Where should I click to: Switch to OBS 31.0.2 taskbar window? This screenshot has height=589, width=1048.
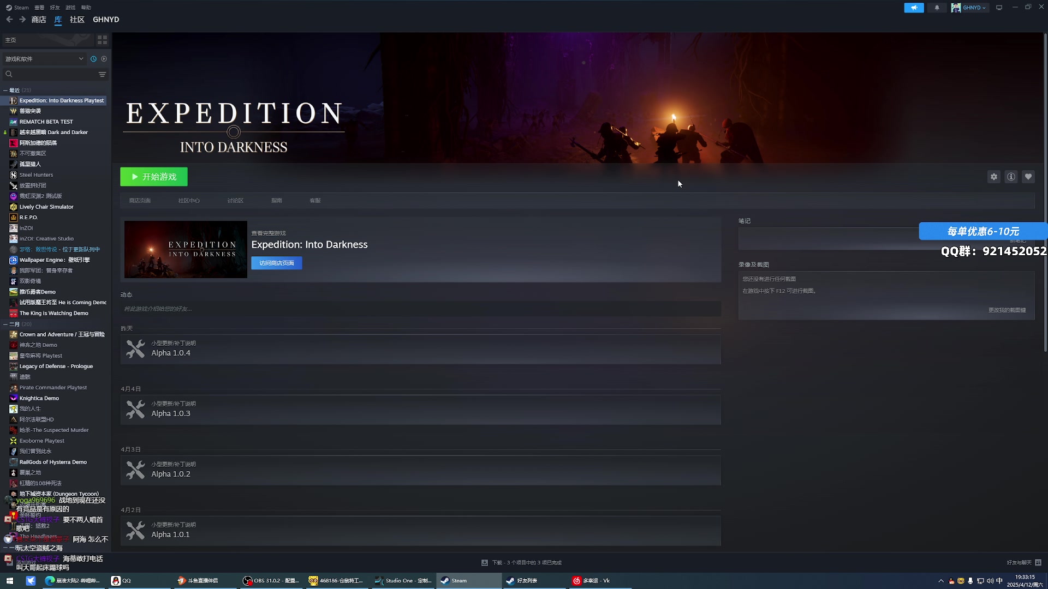coord(271,581)
